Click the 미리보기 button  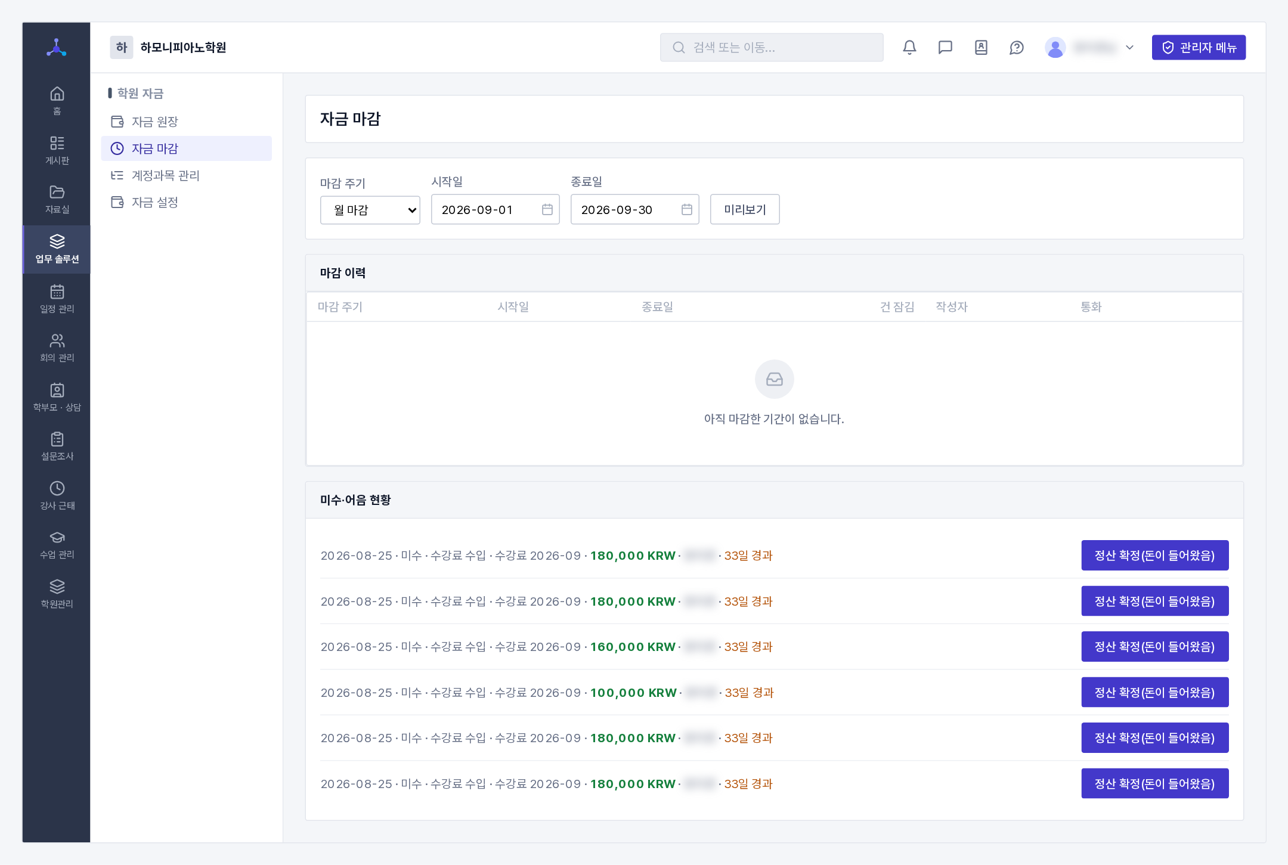tap(744, 209)
